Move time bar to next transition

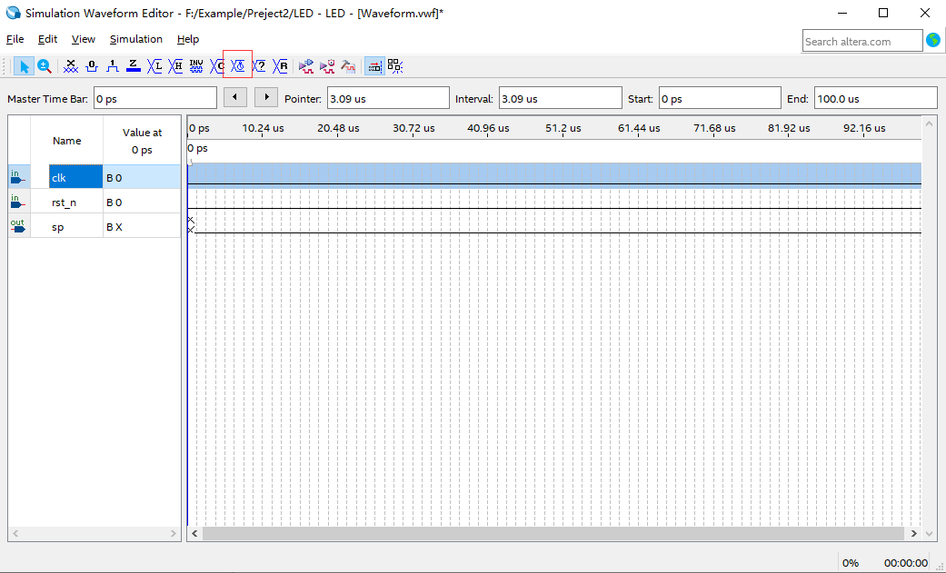tap(266, 97)
